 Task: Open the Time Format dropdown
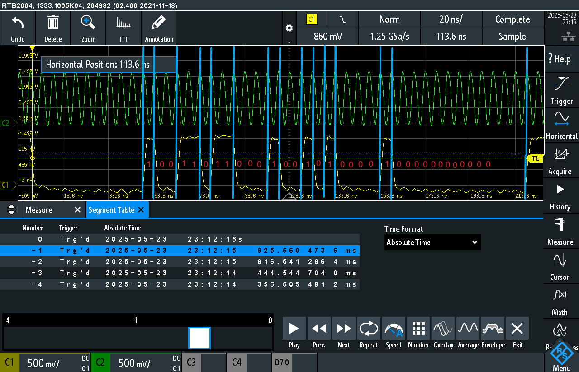(x=433, y=242)
